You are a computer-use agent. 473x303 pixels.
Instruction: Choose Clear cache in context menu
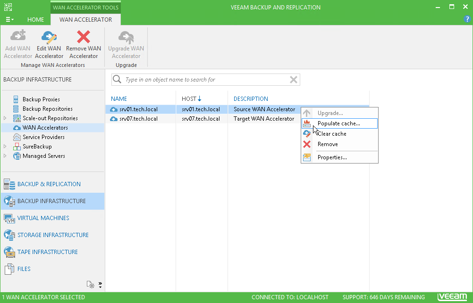[x=339, y=134]
